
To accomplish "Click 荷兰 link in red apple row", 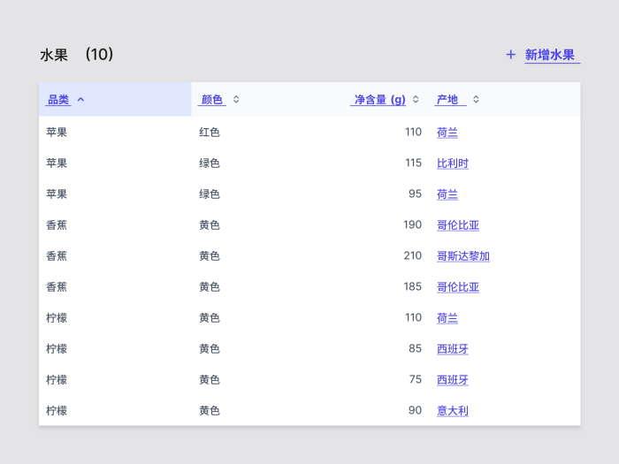I will 447,133.
